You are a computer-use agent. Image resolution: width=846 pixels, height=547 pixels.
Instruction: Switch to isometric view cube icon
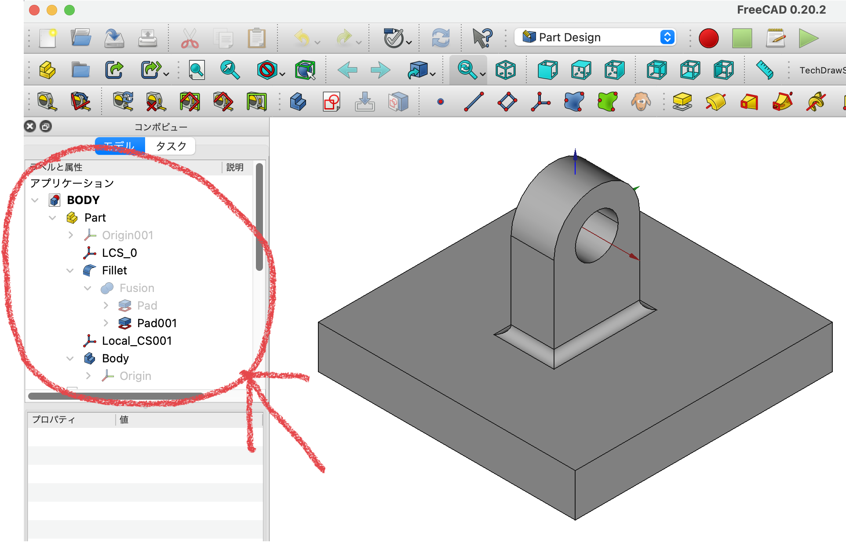pos(505,70)
